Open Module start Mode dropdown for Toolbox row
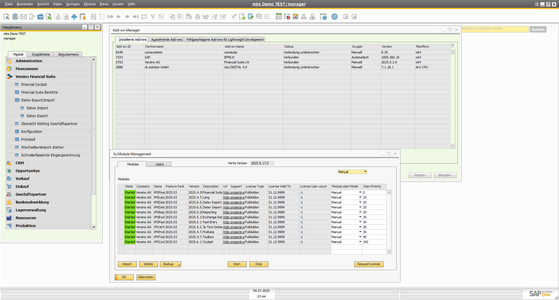Screen dimensions: 559x300 point(360,237)
